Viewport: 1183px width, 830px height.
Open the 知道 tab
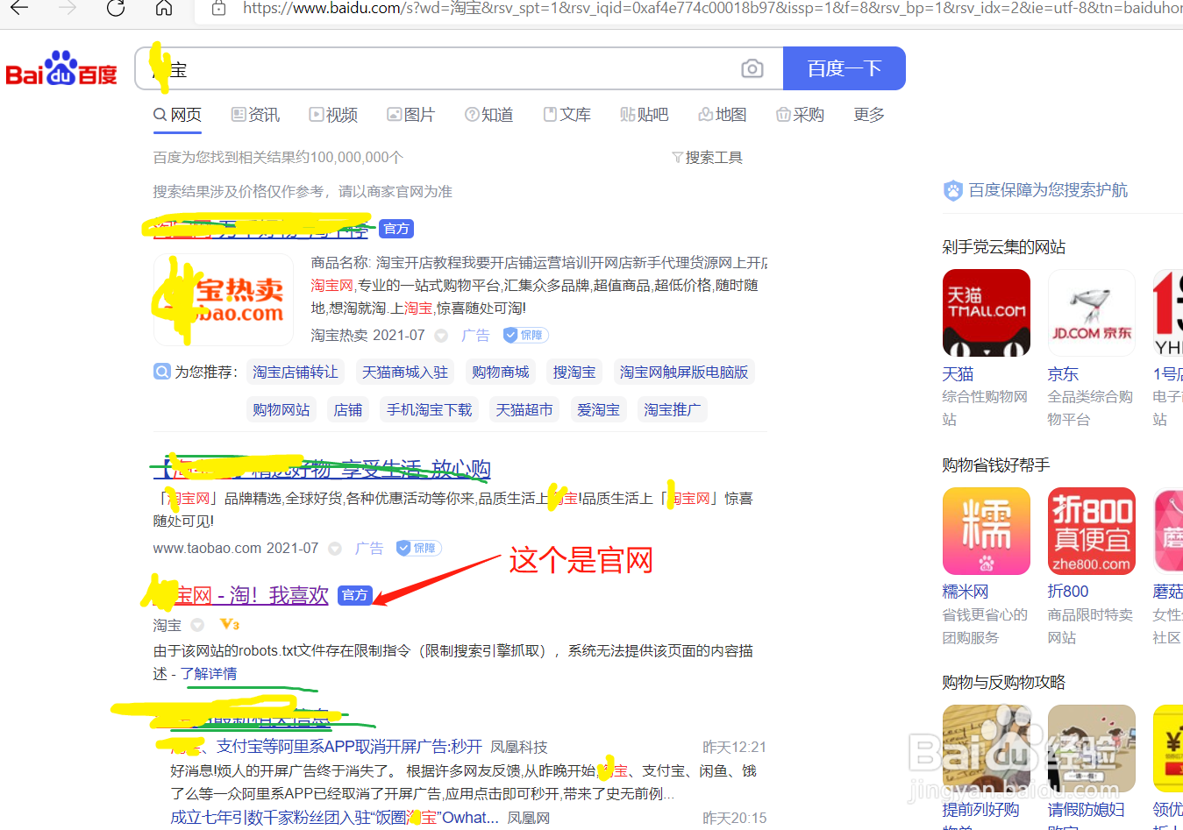tap(489, 115)
